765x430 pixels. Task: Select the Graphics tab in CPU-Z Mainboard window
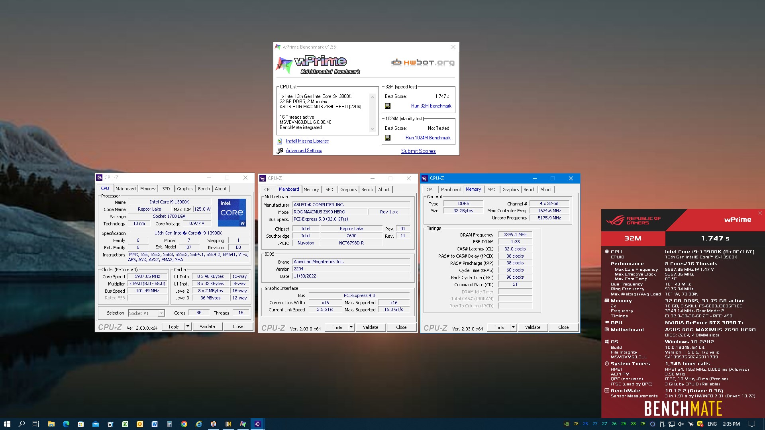click(349, 190)
